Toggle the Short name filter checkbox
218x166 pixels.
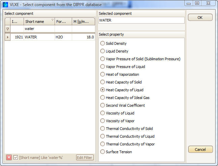(x=15, y=158)
